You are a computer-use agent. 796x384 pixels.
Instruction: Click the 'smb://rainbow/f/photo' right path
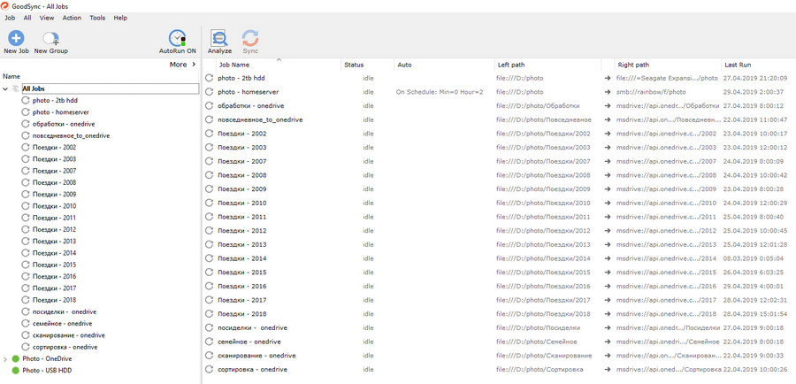(x=651, y=92)
